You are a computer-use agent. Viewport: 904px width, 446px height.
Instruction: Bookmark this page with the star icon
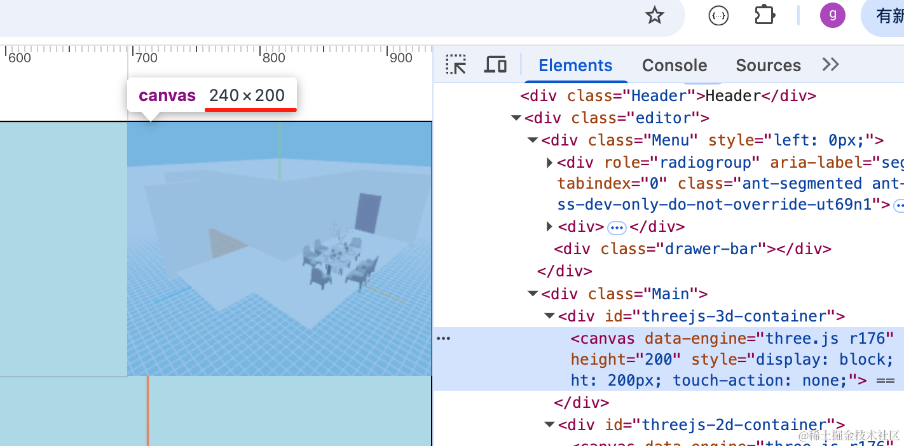pos(655,15)
